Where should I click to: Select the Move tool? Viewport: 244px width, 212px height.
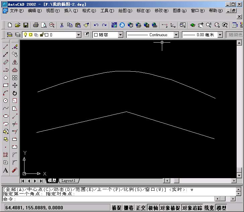coord(15,85)
